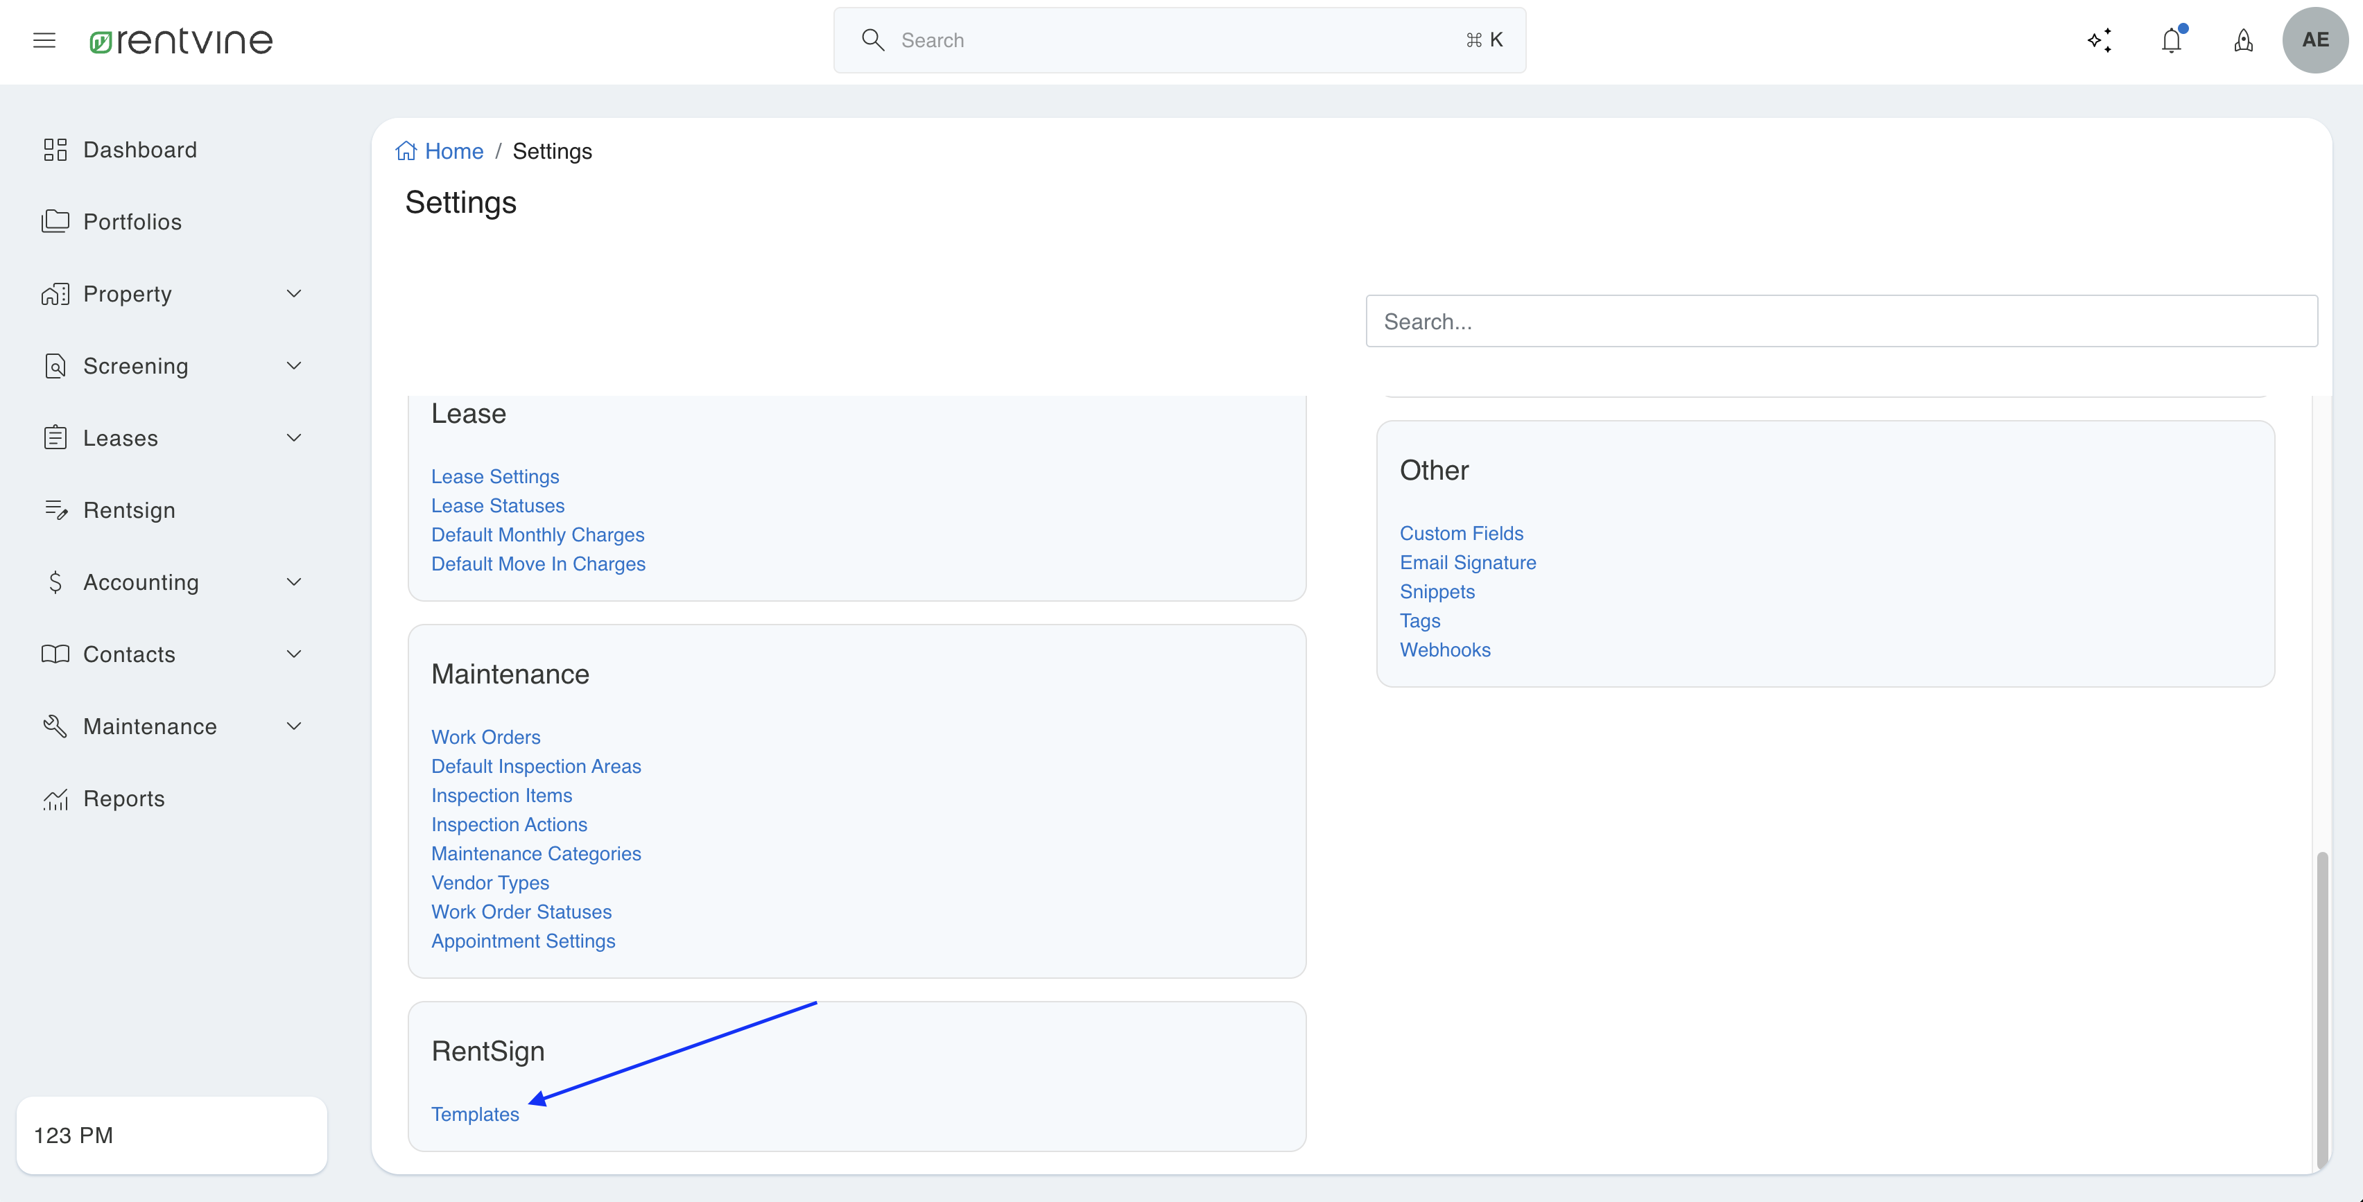Click the Contacts book icon
The height and width of the screenshot is (1202, 2363).
[x=55, y=654]
